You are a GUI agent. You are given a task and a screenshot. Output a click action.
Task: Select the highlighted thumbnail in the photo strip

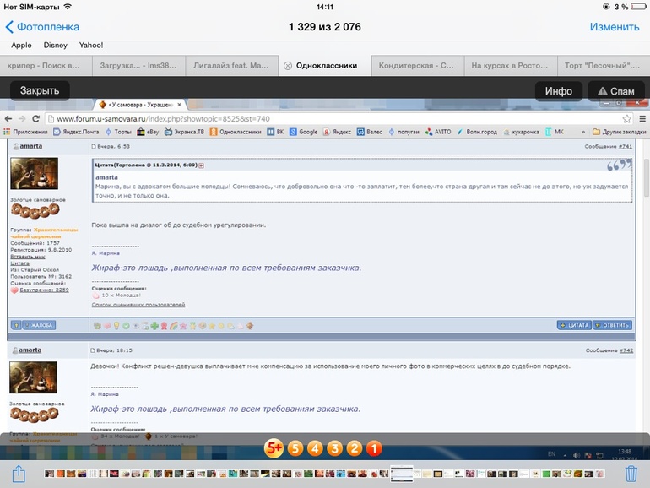pos(402,474)
